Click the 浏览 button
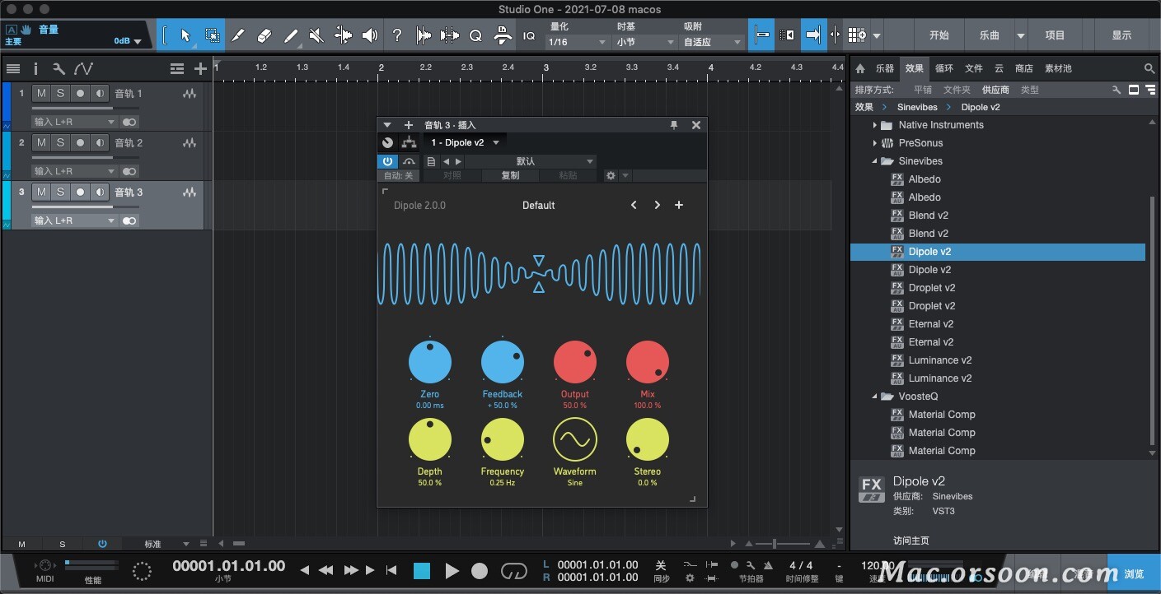 (x=1134, y=573)
